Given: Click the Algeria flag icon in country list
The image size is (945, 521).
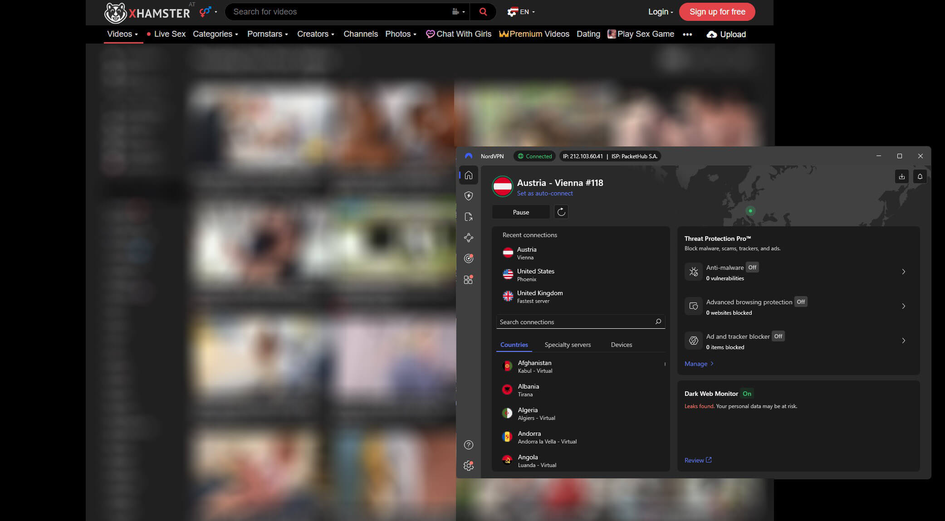Looking at the screenshot, I should point(507,413).
